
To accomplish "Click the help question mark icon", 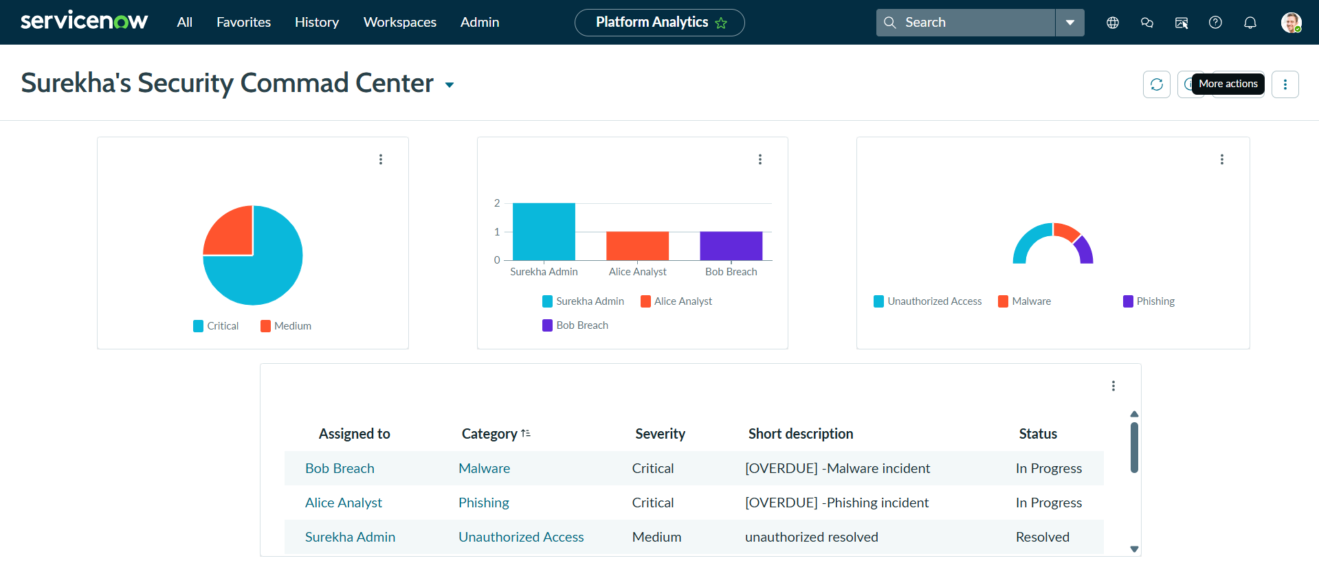I will click(x=1215, y=23).
